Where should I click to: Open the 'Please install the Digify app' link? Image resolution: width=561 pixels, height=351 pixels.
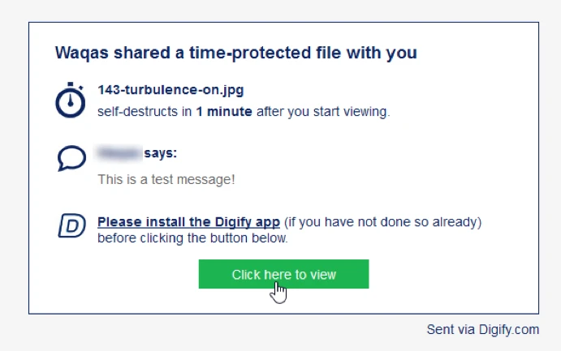pyautogui.click(x=188, y=221)
